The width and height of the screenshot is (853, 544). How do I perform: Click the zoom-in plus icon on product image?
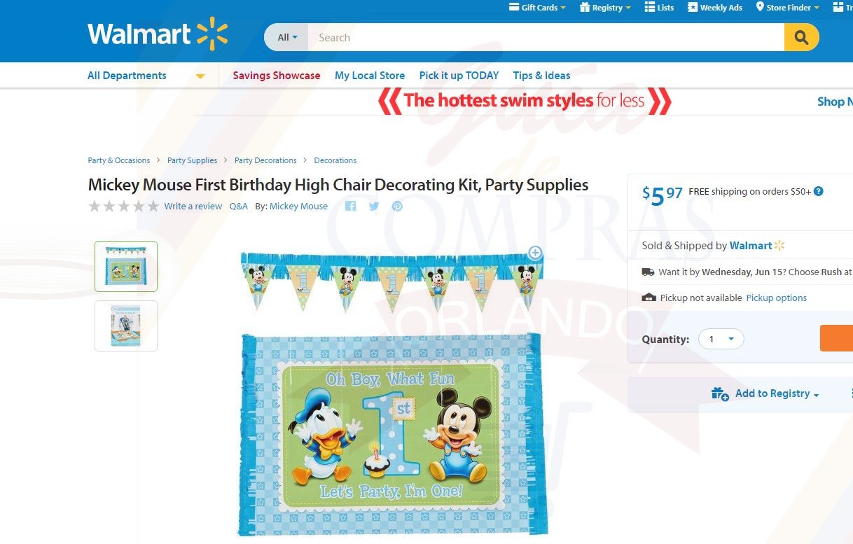point(535,252)
